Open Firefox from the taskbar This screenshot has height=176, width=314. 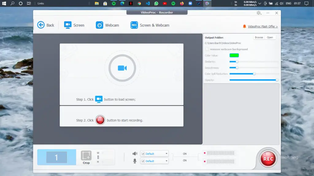point(182,3)
